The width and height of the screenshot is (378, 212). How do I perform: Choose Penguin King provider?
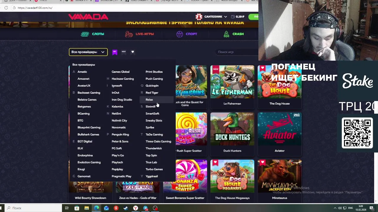(120, 135)
